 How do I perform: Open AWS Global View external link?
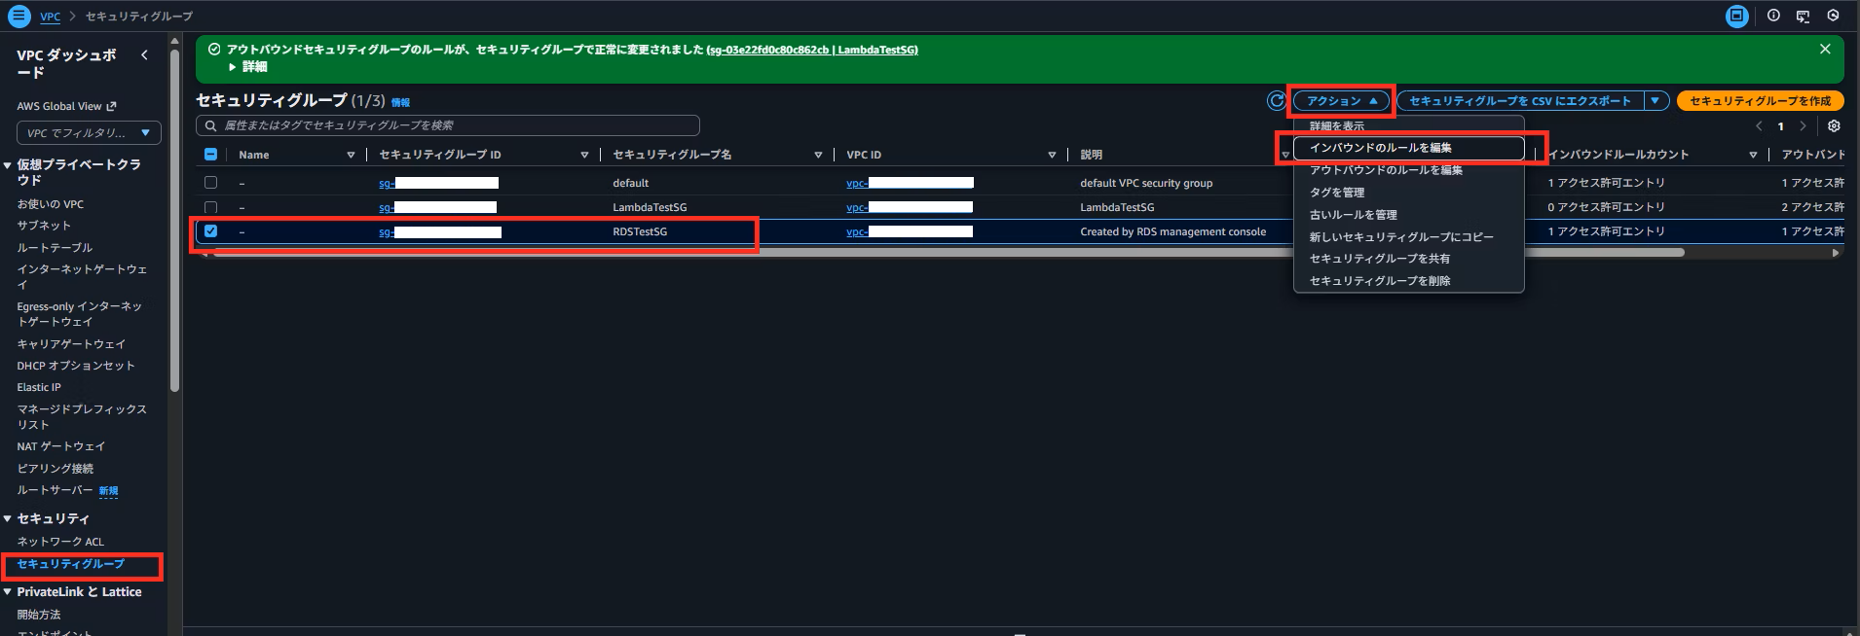tap(65, 106)
